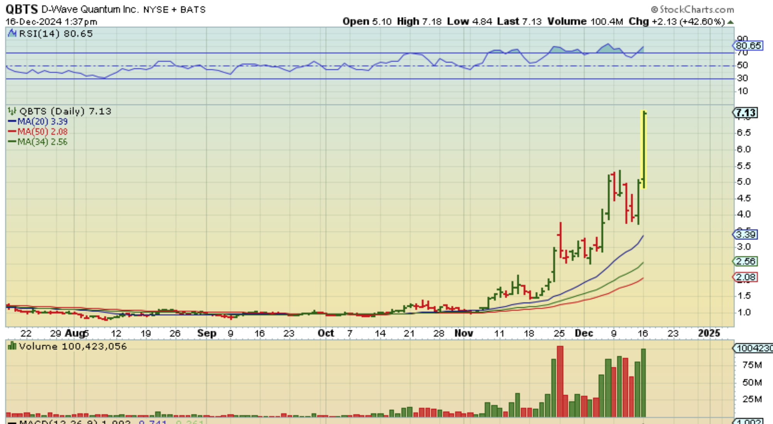
Task: Select the MA(20) 3.39 legend entry
Action: pyautogui.click(x=38, y=122)
